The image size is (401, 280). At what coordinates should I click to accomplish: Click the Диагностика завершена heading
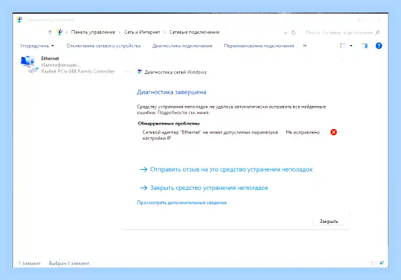point(171,92)
